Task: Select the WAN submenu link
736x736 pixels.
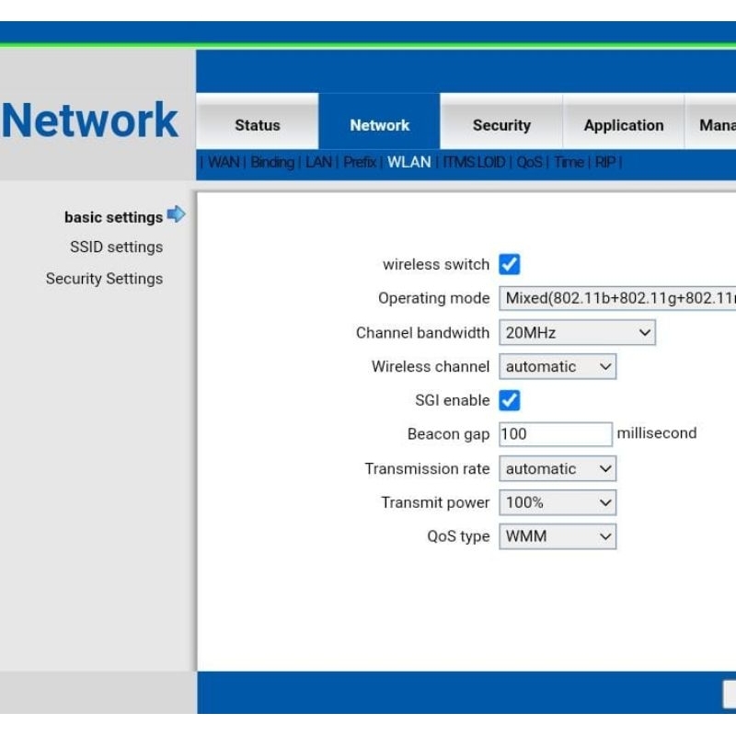Action: (x=224, y=162)
